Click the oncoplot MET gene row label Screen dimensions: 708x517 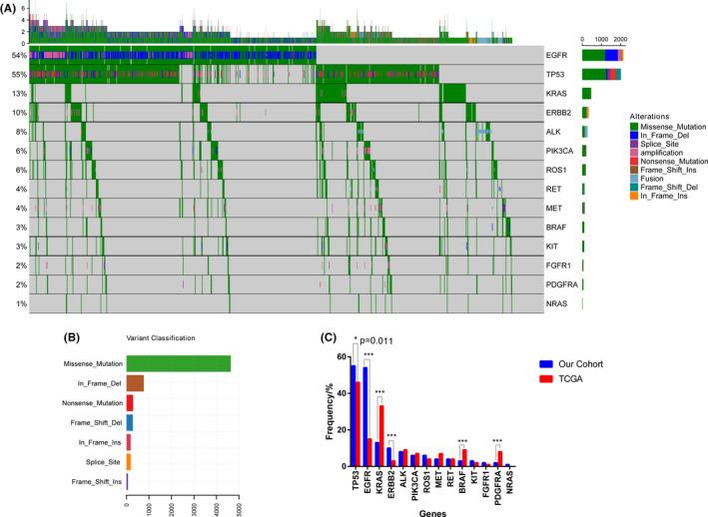click(x=554, y=209)
